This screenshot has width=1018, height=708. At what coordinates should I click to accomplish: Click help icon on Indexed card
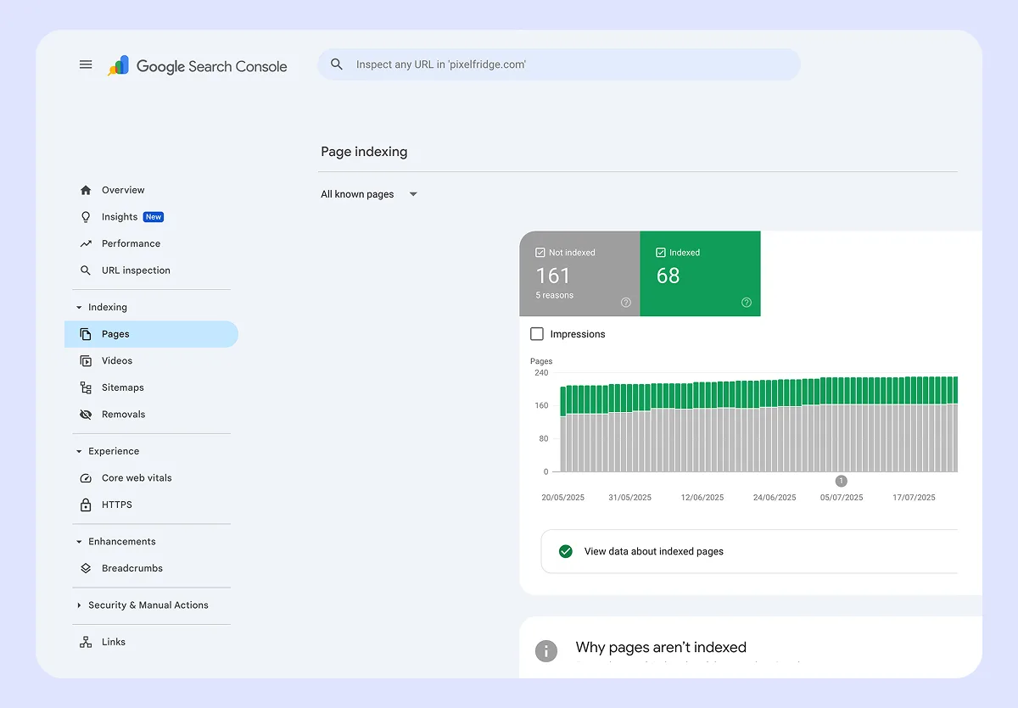click(747, 302)
